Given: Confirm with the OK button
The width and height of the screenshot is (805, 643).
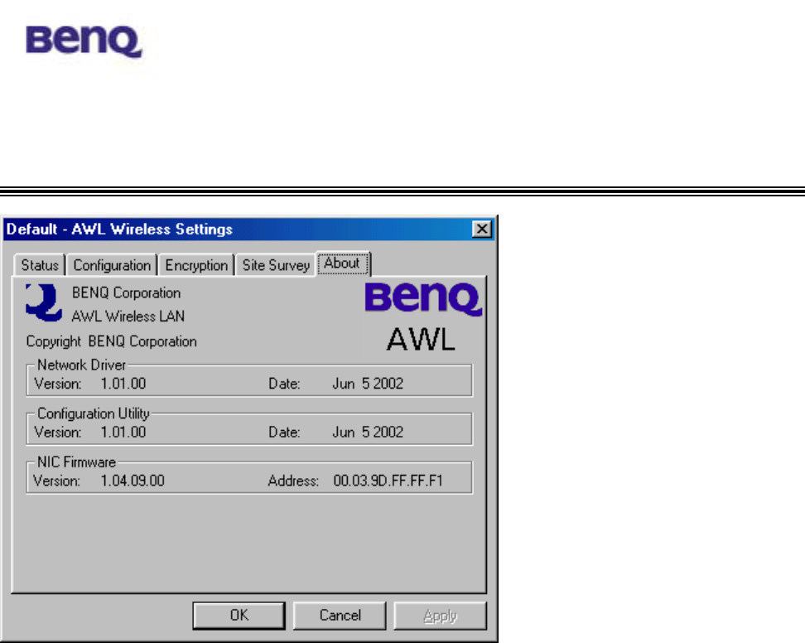Looking at the screenshot, I should 239,616.
